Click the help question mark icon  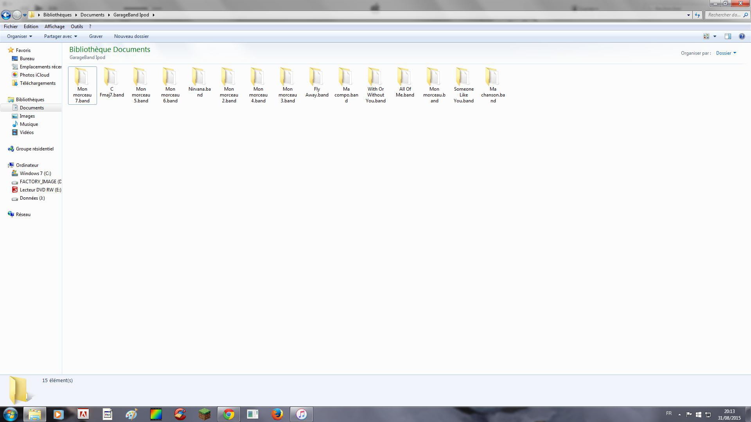742,36
